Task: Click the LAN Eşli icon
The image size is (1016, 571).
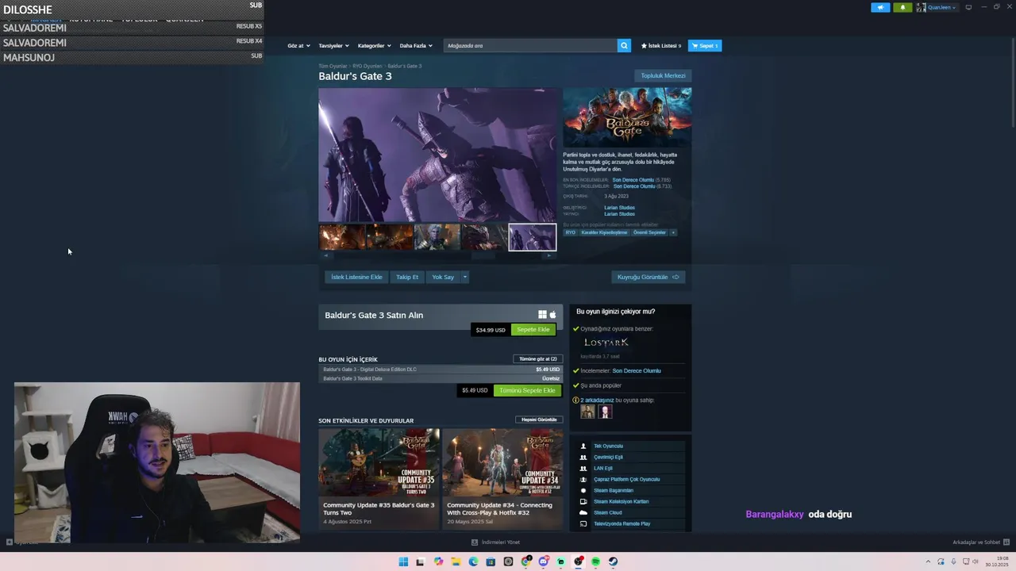Action: (583, 468)
